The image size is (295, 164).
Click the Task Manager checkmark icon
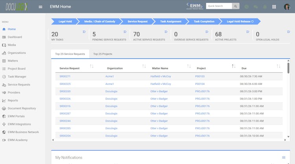(4, 77)
